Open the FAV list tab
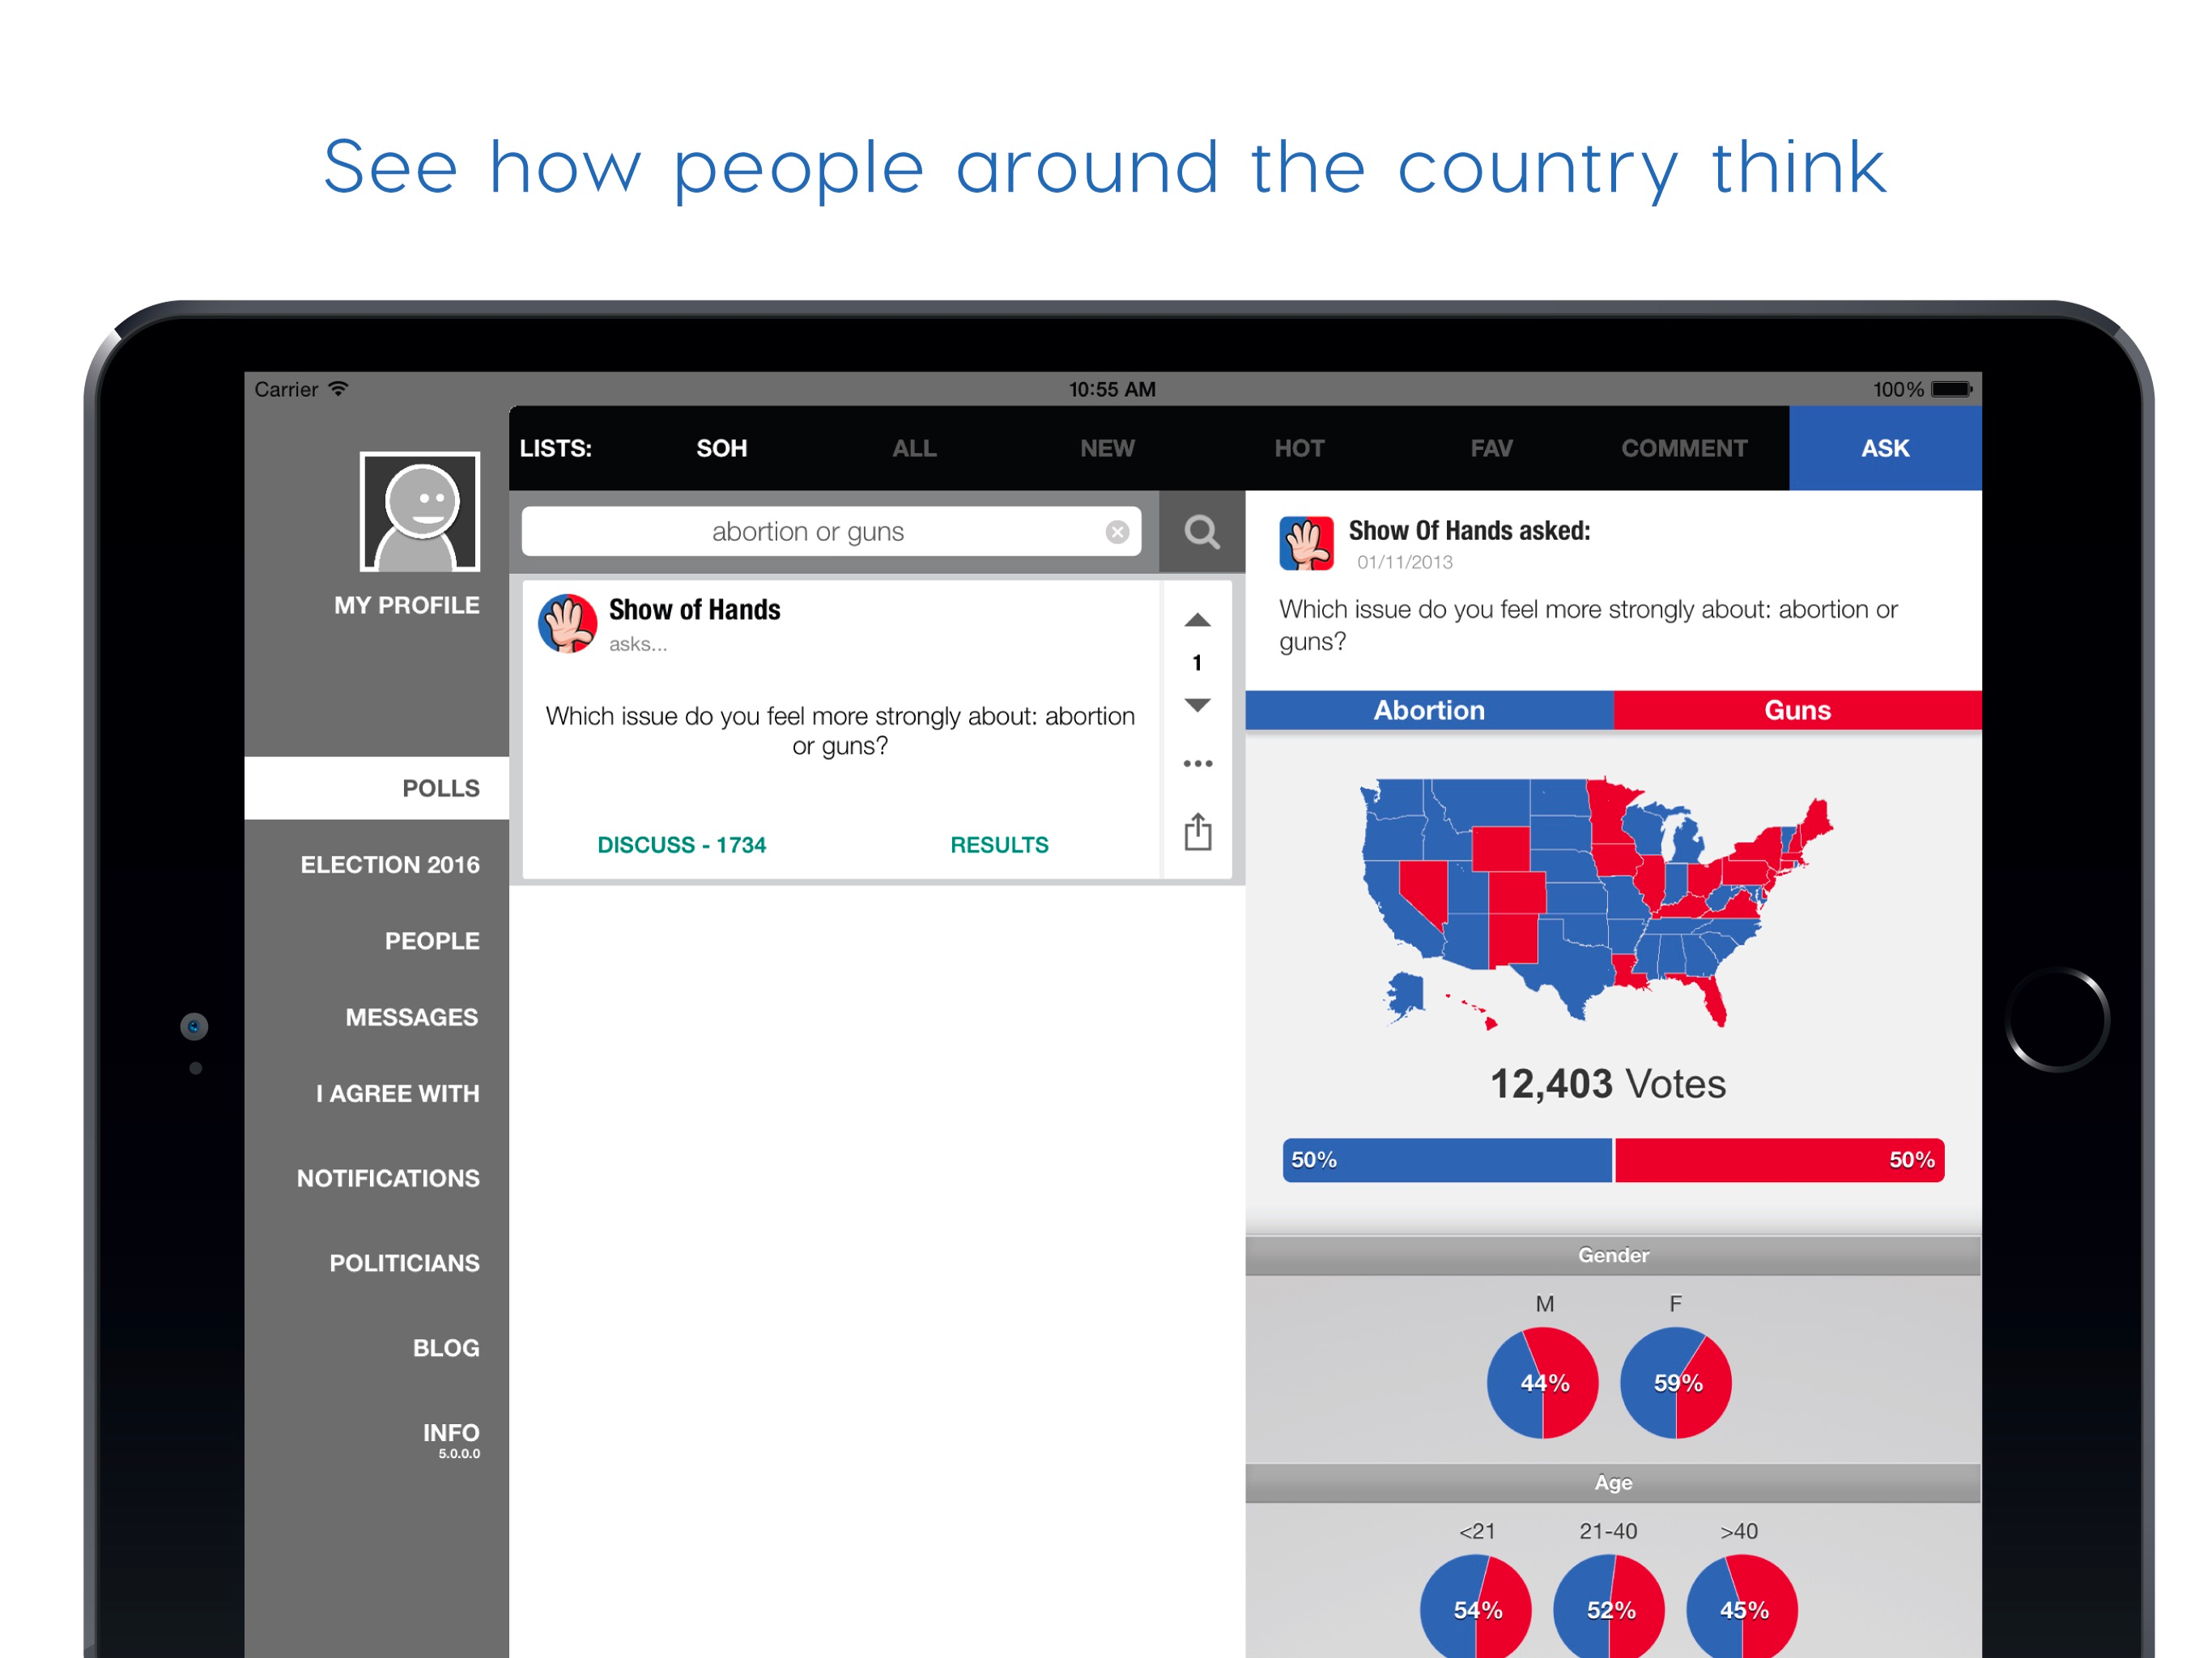Screen dimensions: 2212x1658 click(x=1491, y=448)
